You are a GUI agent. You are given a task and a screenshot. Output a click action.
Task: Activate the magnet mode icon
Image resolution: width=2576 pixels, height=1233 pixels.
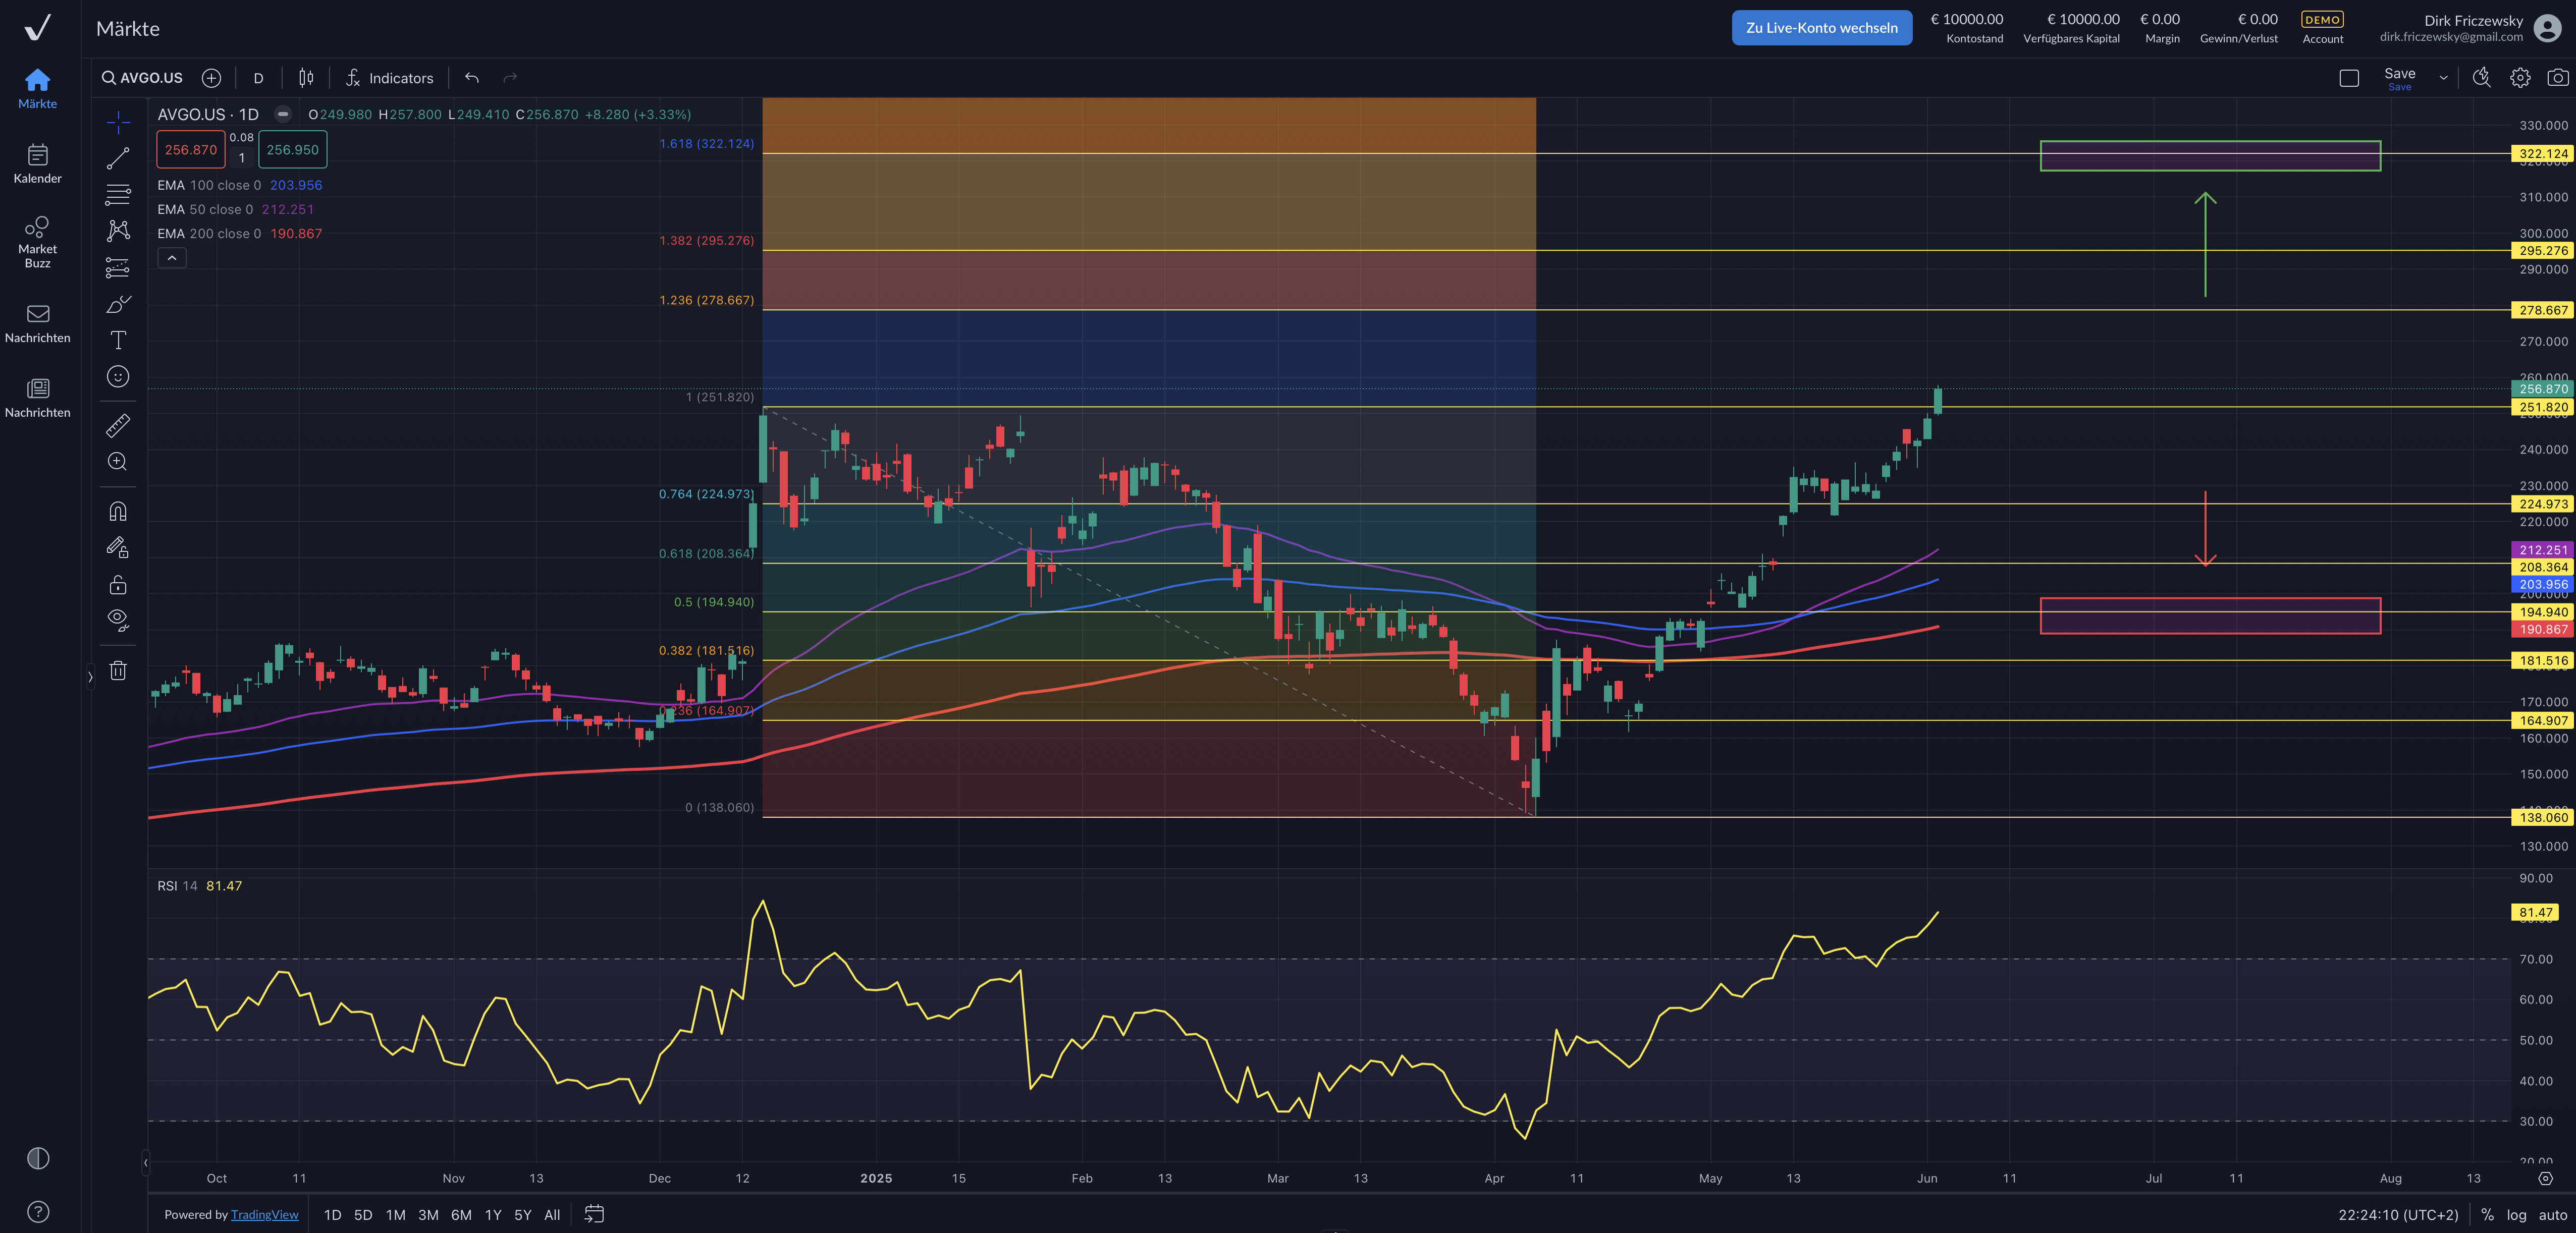(x=118, y=512)
